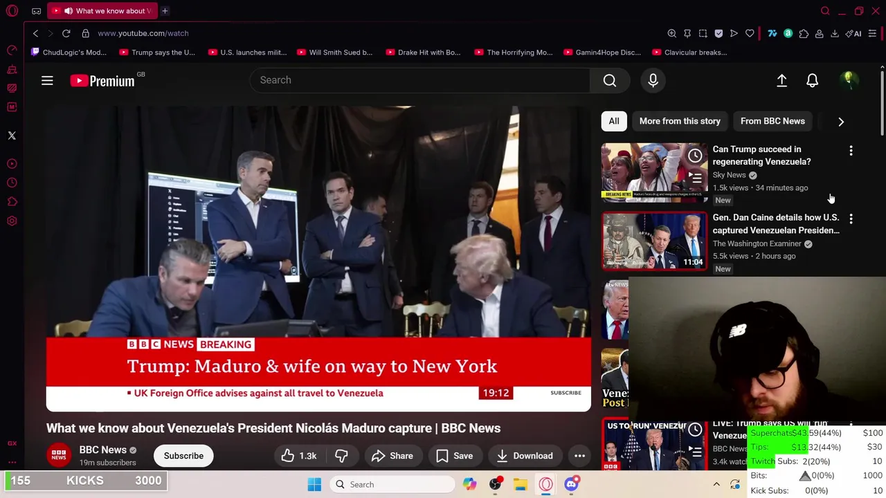Submit search with magnifier button

[610, 80]
